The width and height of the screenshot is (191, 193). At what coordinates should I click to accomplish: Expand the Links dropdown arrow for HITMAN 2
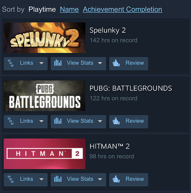point(41,179)
